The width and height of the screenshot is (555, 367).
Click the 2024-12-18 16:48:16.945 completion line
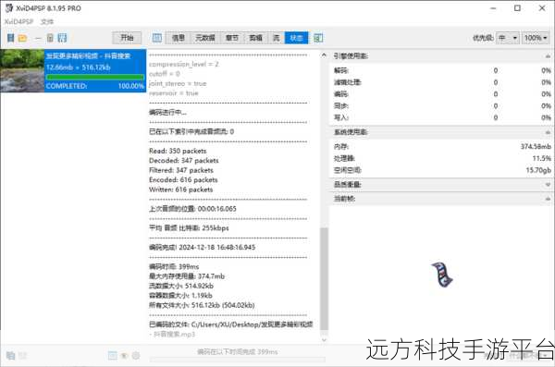tap(202, 248)
